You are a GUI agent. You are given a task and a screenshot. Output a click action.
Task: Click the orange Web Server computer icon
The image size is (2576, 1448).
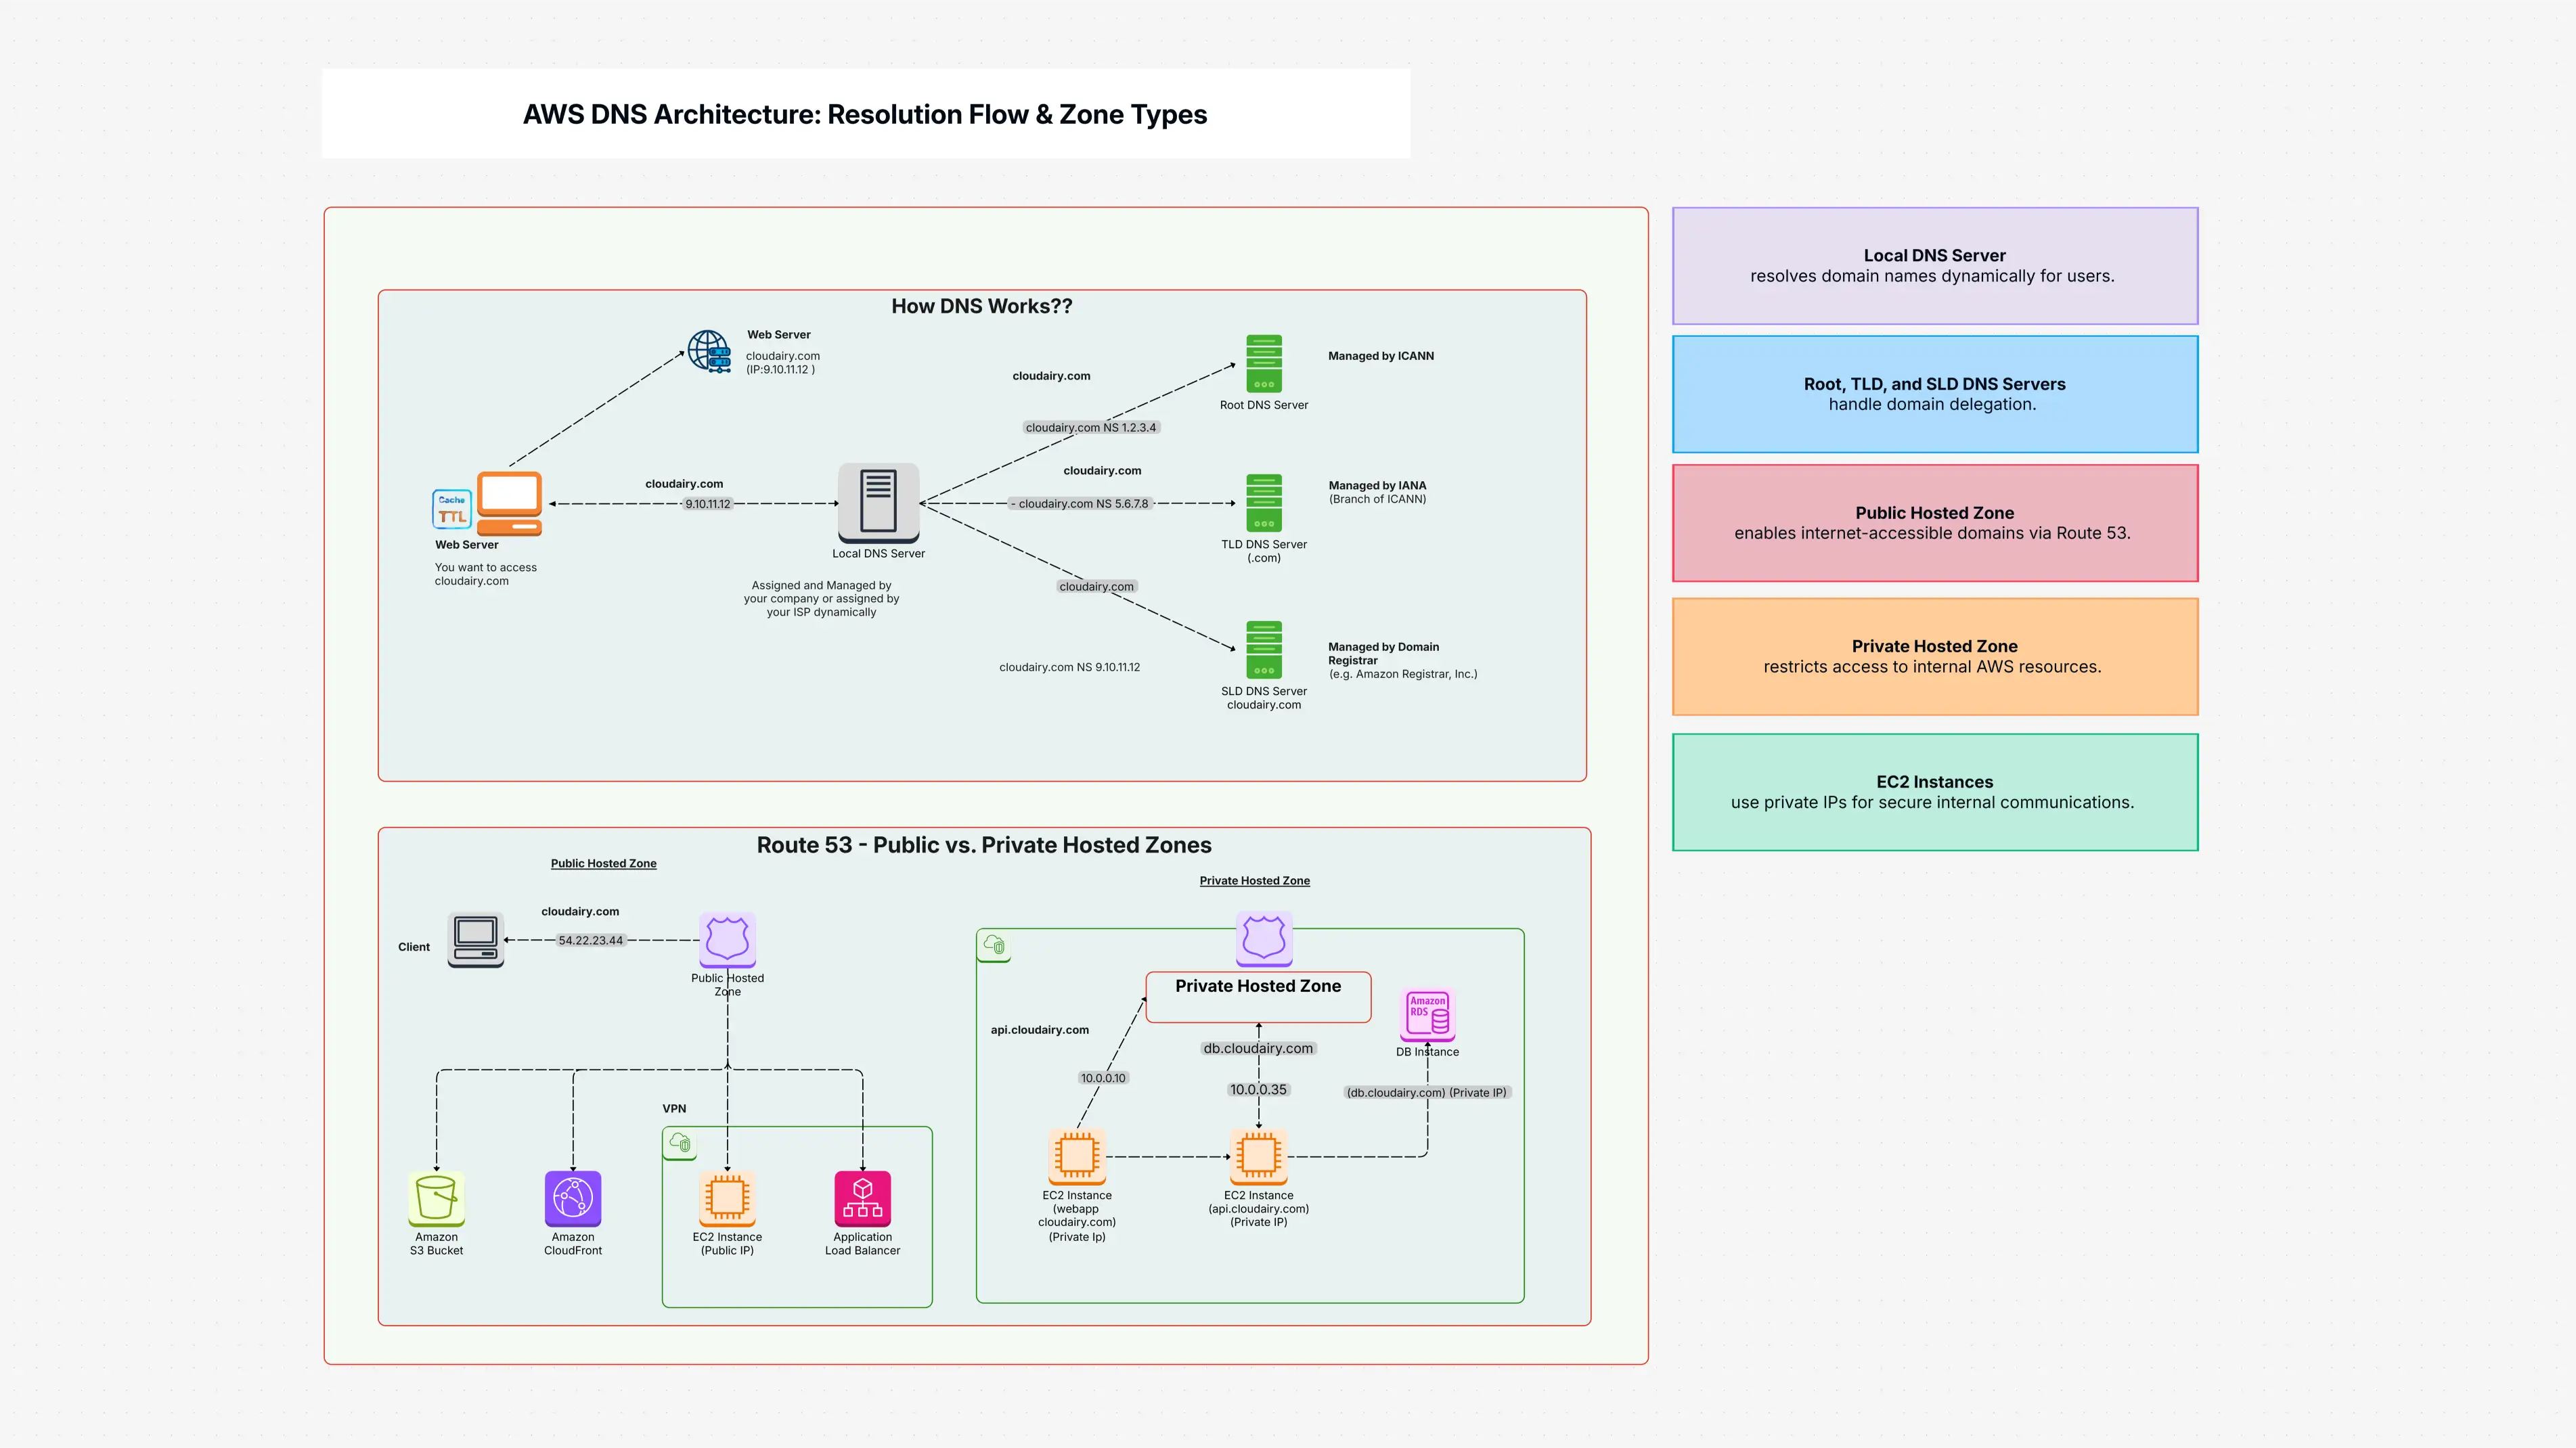coord(509,503)
